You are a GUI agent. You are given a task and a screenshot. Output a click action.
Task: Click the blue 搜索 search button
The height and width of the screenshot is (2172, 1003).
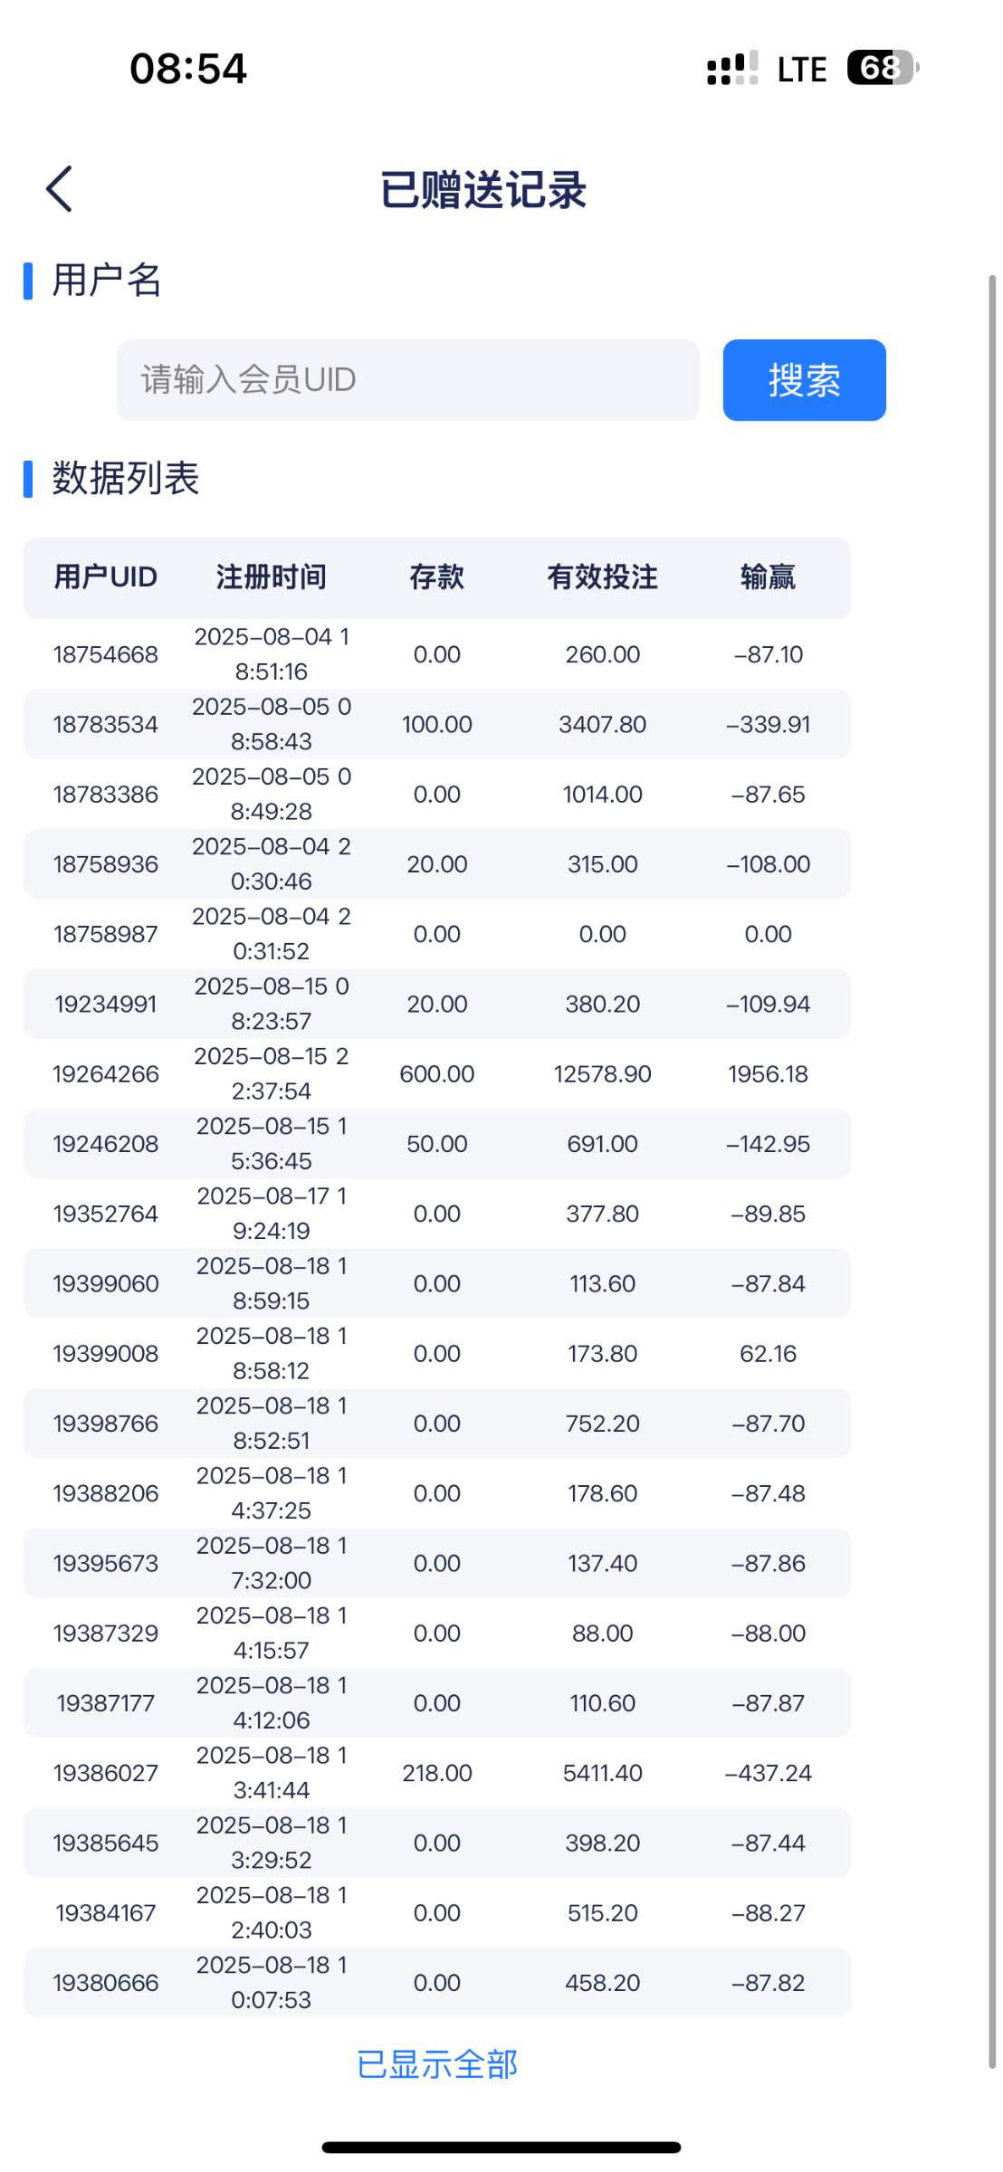tap(804, 380)
